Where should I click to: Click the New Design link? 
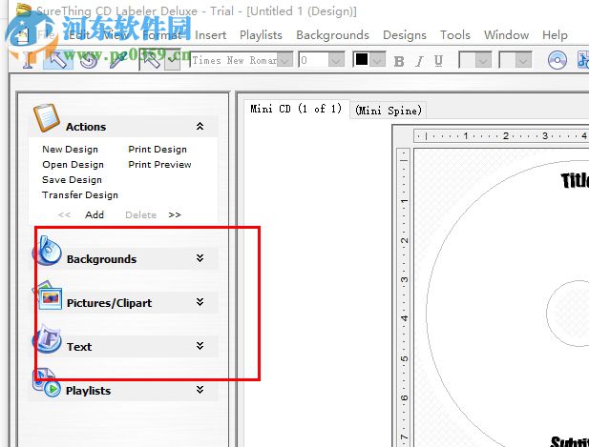click(x=70, y=150)
